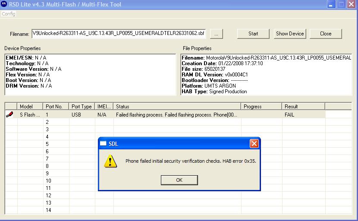Select port number 8 row
The image size is (358, 221).
point(47,166)
